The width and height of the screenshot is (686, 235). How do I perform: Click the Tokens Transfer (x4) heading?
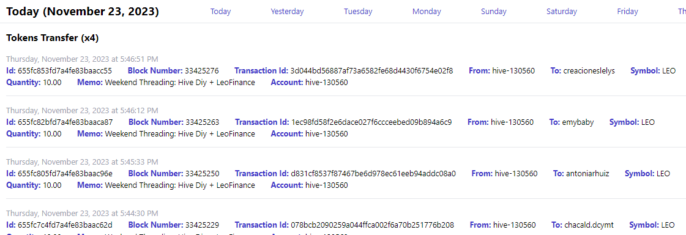tap(53, 39)
